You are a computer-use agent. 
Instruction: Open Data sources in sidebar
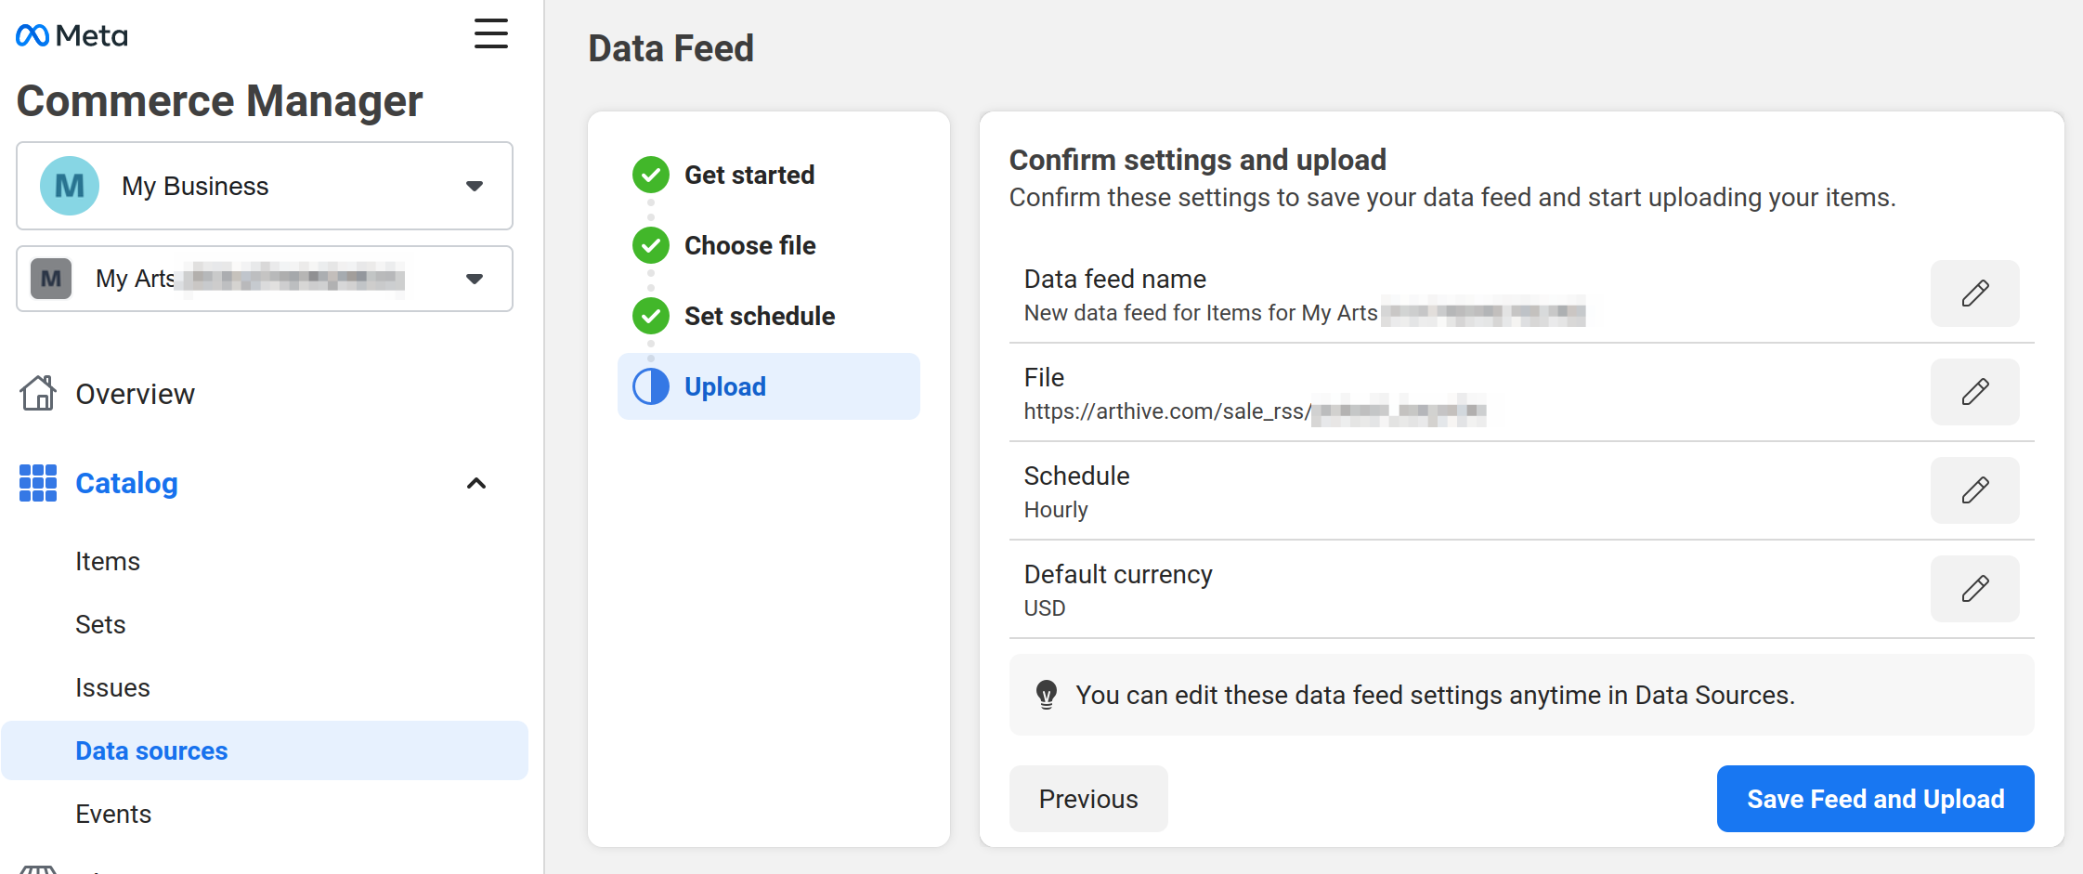[265, 750]
